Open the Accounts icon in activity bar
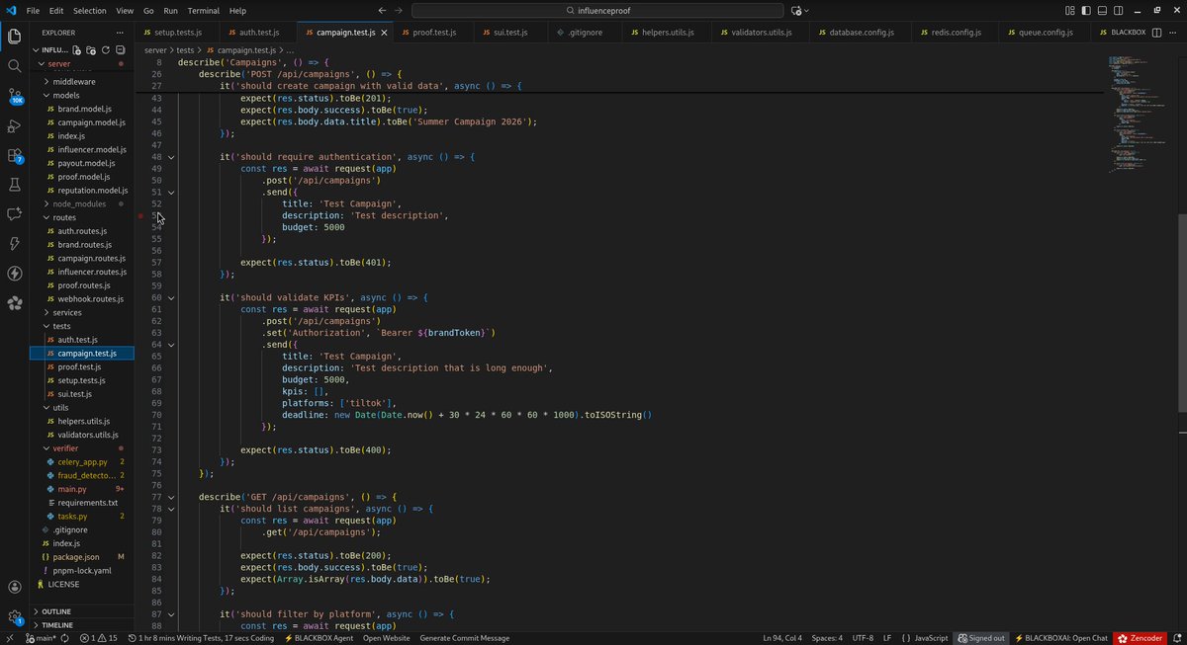The image size is (1187, 645). coord(15,588)
